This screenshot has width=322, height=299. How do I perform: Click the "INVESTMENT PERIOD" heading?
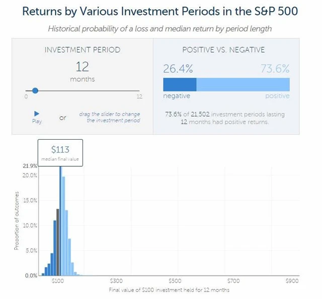[x=82, y=50]
